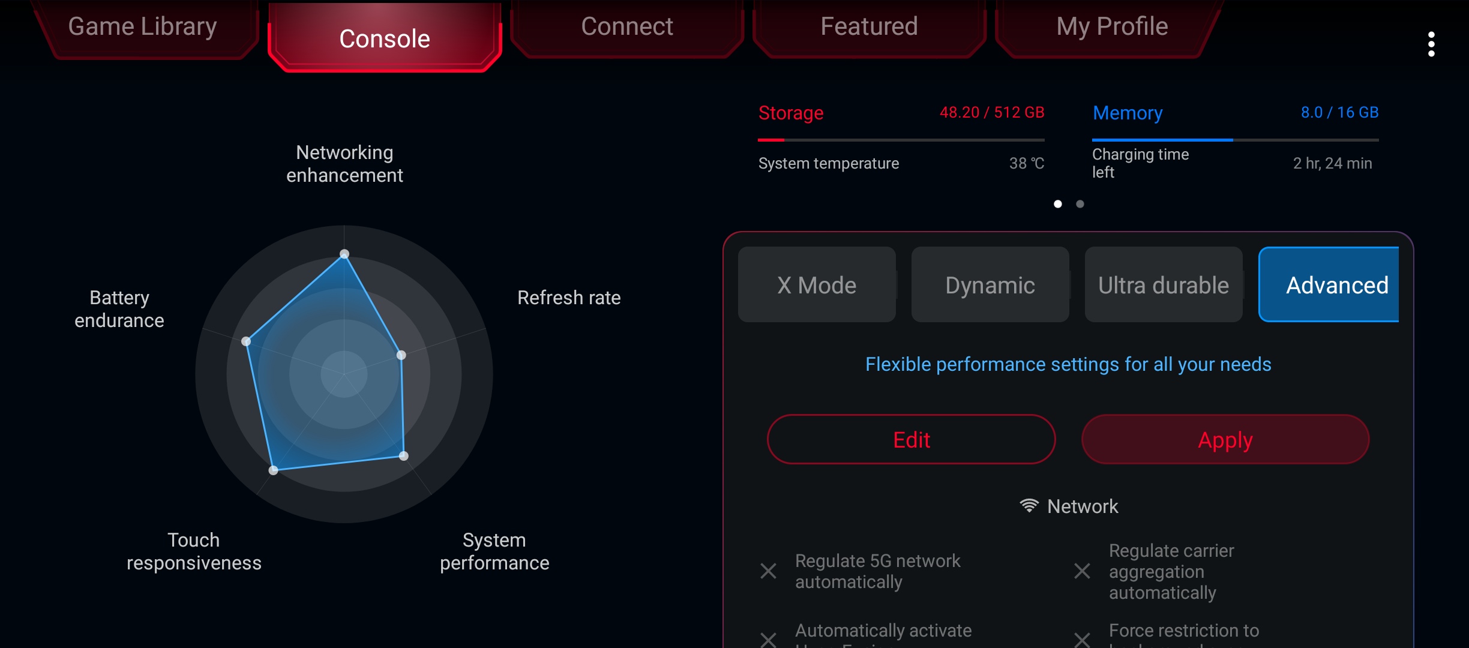Screen dimensions: 1469x648
Task: Click the Memory usage bar
Action: click(x=1235, y=140)
